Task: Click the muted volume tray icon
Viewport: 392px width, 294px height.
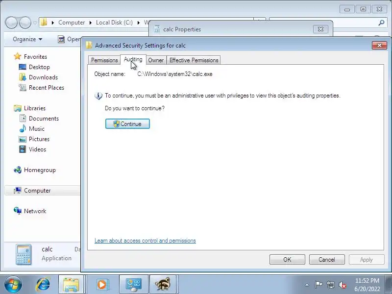Action: pyautogui.click(x=342, y=285)
